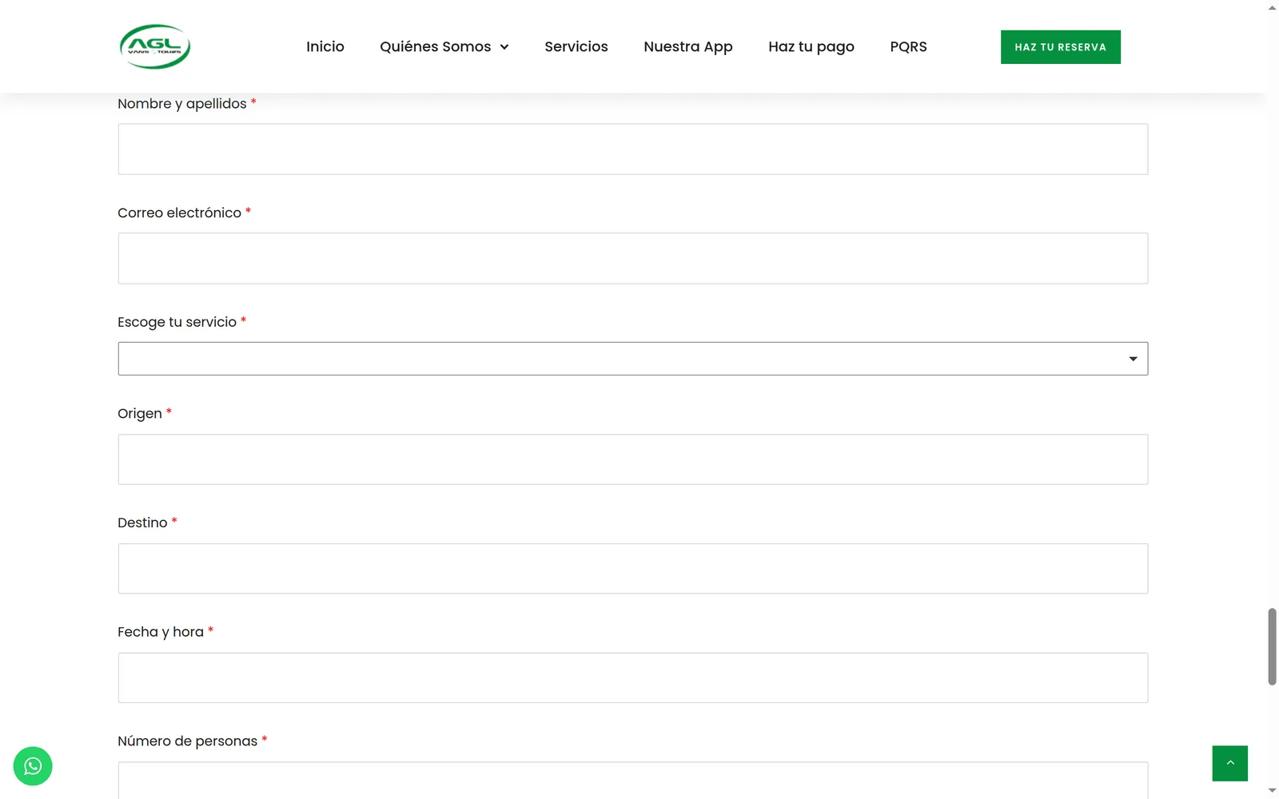
Task: Focus the Nombre y apellidos field
Action: click(x=633, y=149)
